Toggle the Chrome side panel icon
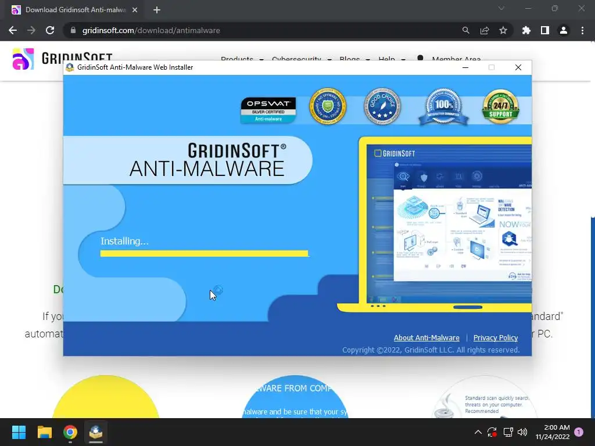This screenshot has height=446, width=595. 545,30
